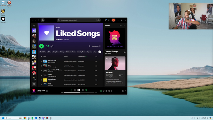Adjust the volume slider
Image resolution: width=213 pixels, height=120 pixels.
pyautogui.click(x=117, y=91)
